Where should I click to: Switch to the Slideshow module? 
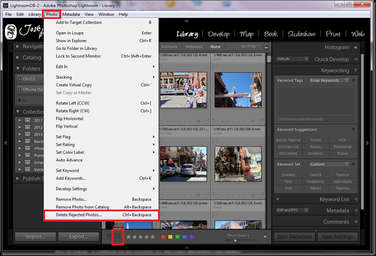click(x=302, y=34)
